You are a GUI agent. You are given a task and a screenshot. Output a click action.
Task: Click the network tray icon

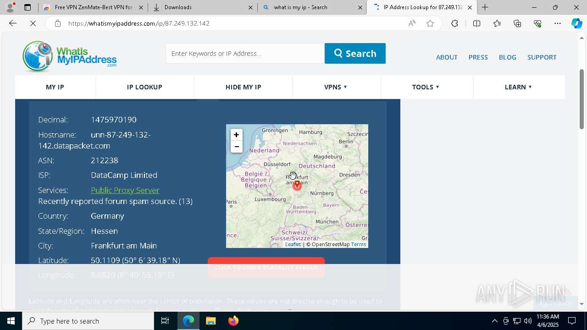point(517,321)
